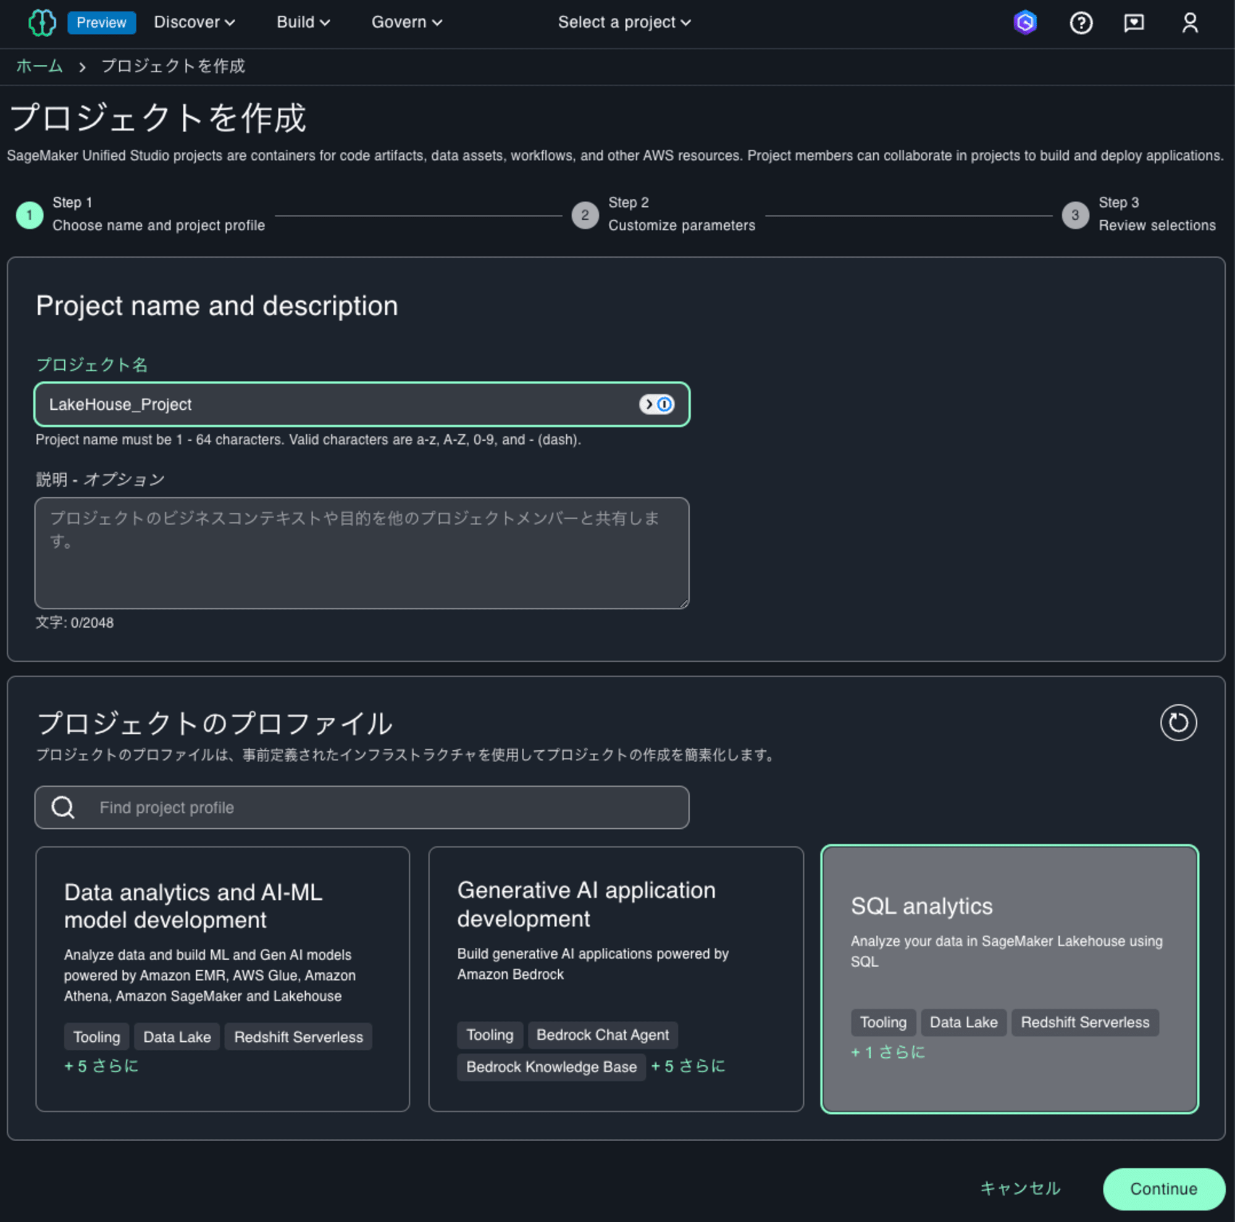The height and width of the screenshot is (1222, 1235).
Task: Click the Step 2 circle indicator
Action: click(x=585, y=215)
